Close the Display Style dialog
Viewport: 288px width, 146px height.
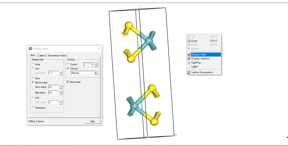[99, 48]
